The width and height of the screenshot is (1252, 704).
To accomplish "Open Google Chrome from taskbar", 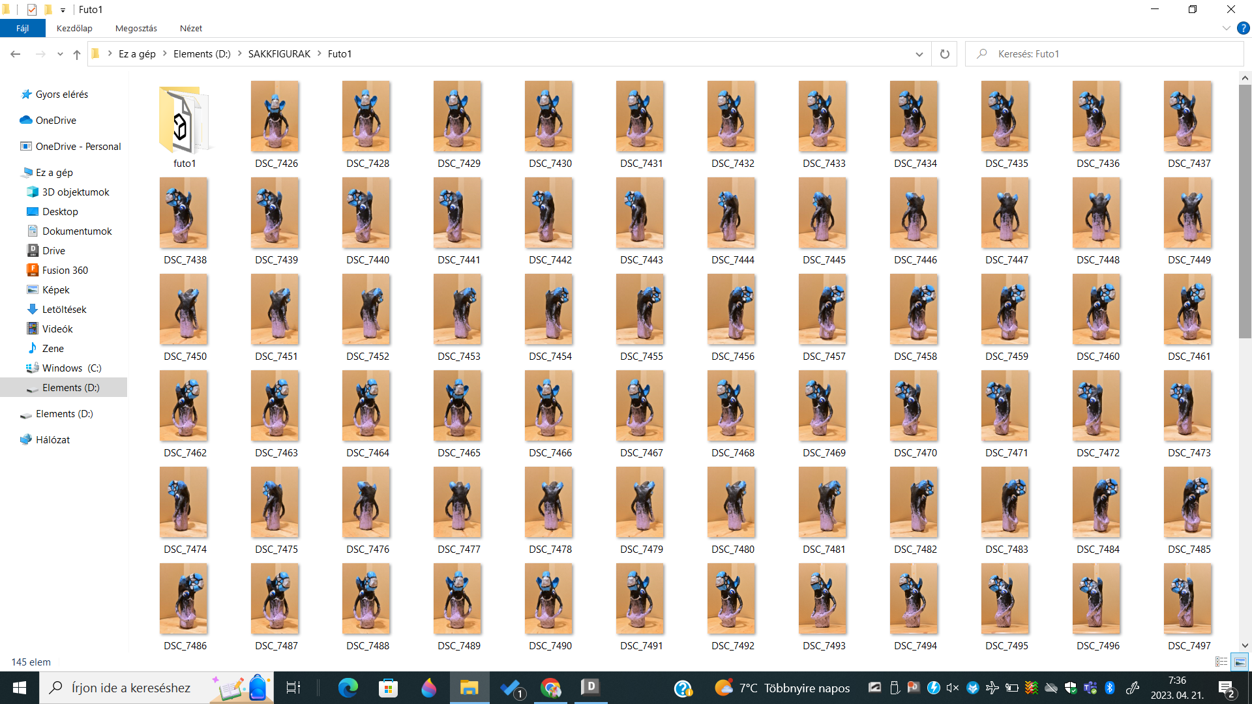I will click(550, 688).
